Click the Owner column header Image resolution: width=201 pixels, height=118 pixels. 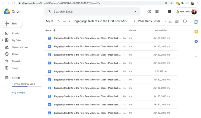tap(133, 30)
